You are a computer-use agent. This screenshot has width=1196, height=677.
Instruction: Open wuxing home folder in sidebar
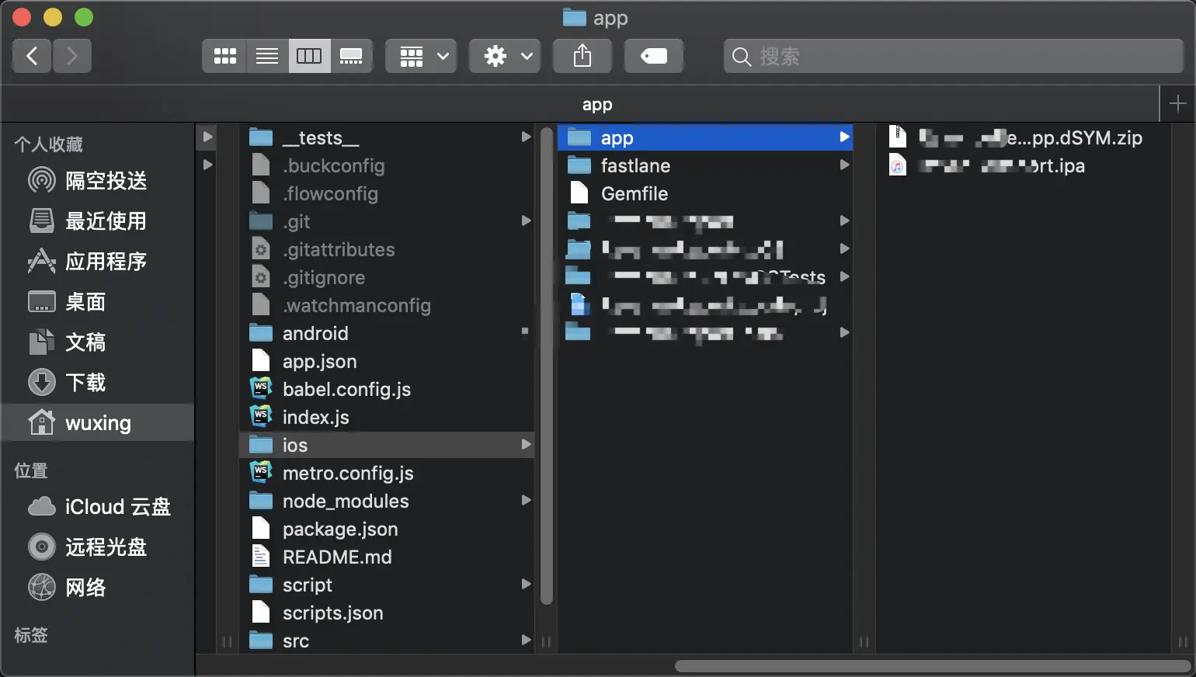98,422
